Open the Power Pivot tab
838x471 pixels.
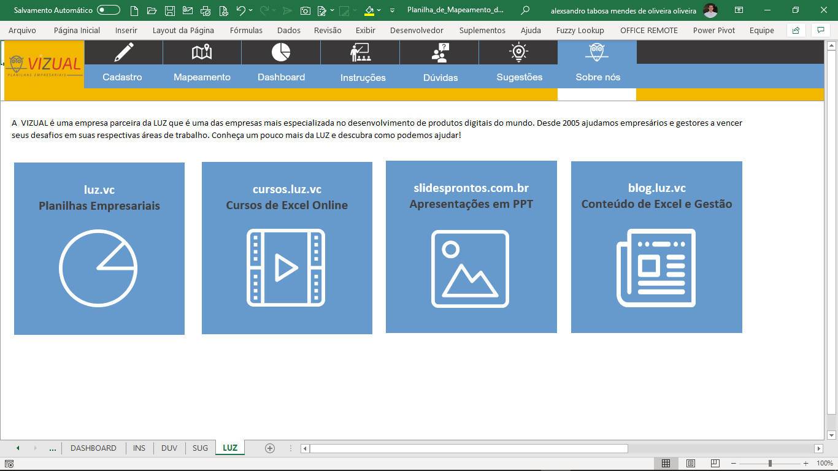click(714, 30)
